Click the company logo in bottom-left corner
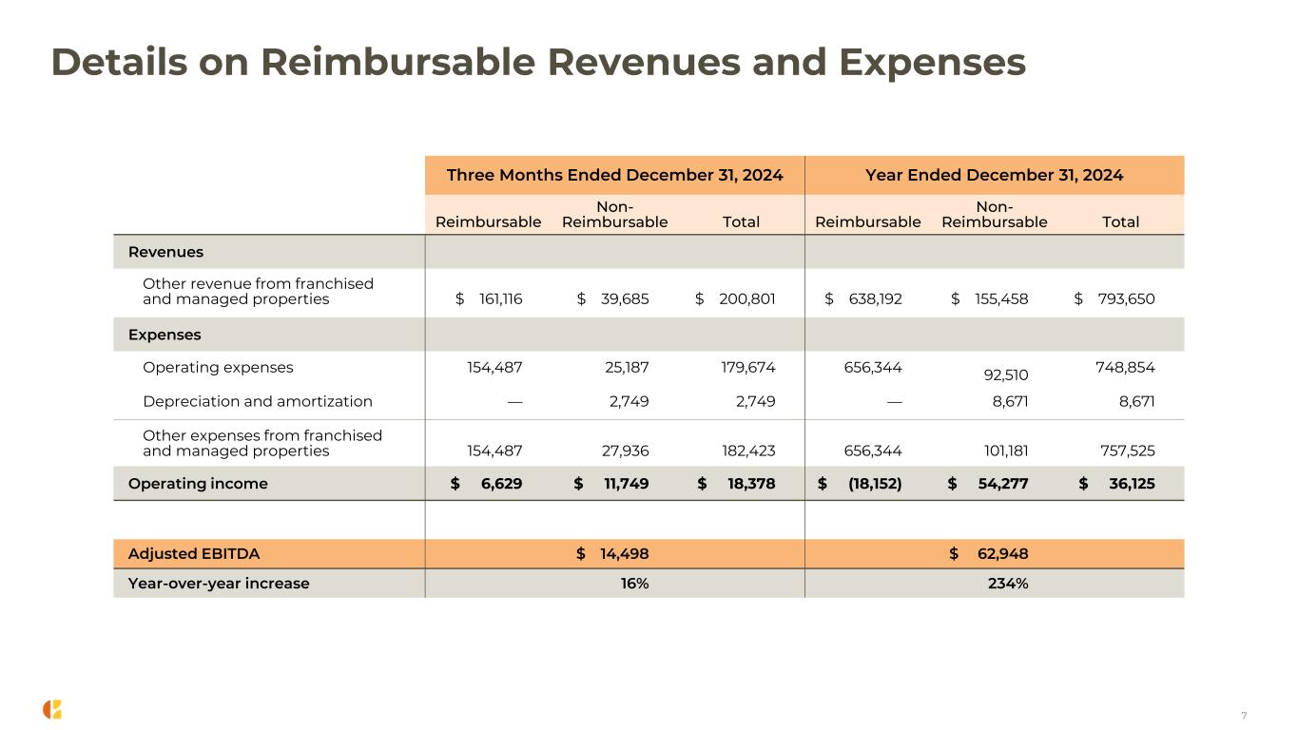 pos(52,709)
